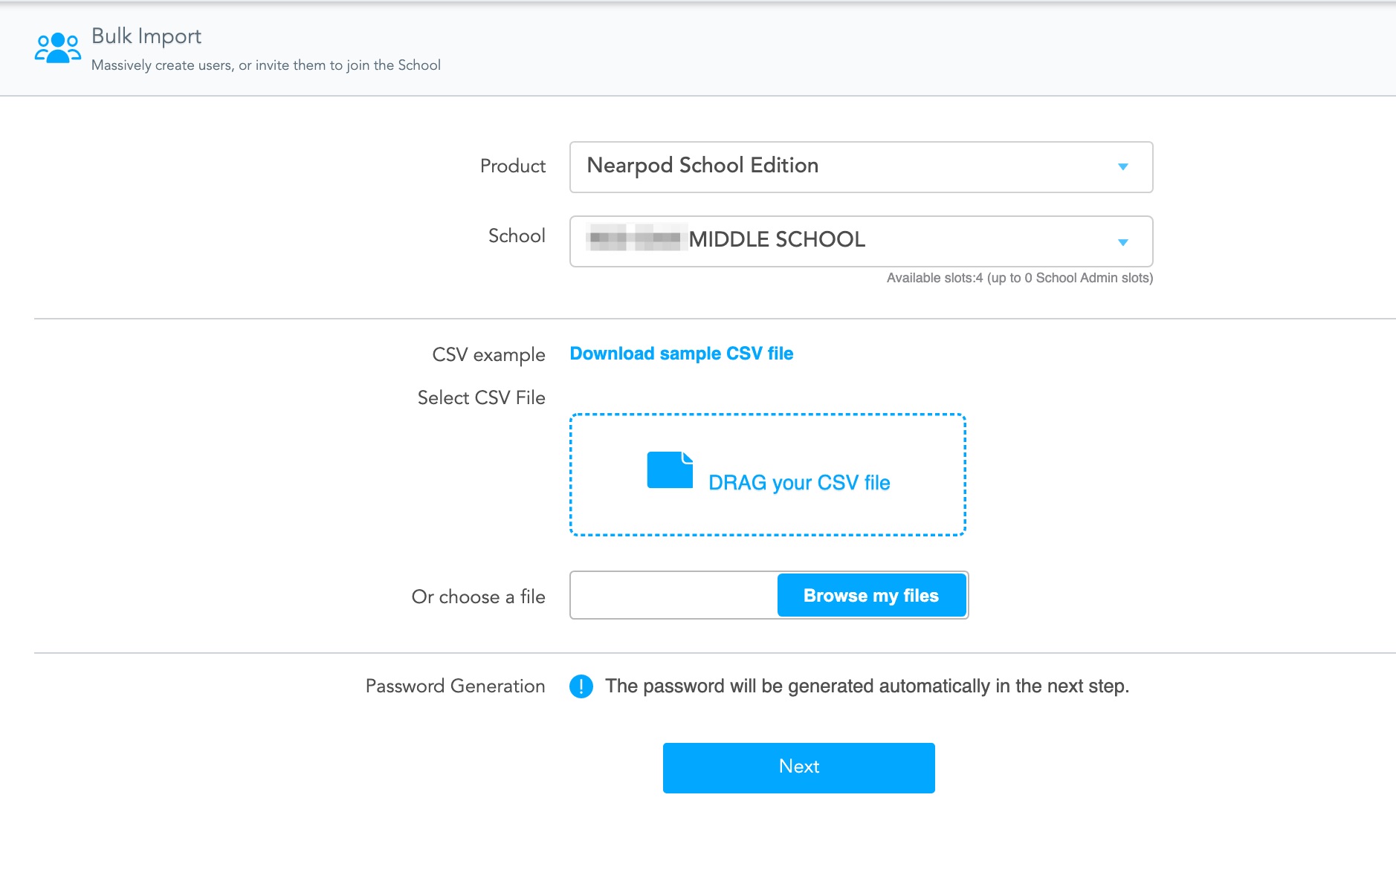Click the Massively create users subtitle

point(265,65)
